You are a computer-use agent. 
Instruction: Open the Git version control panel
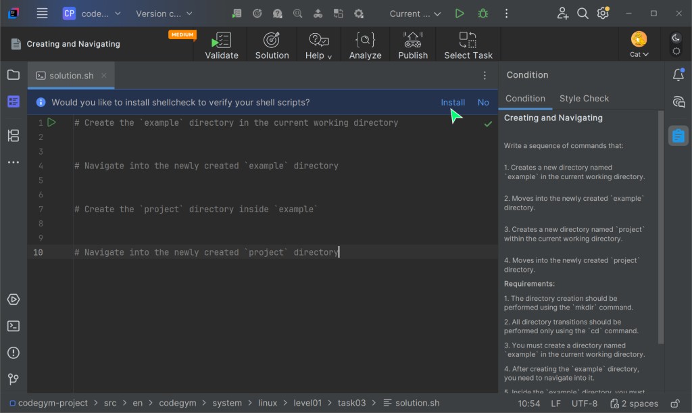coord(13,379)
